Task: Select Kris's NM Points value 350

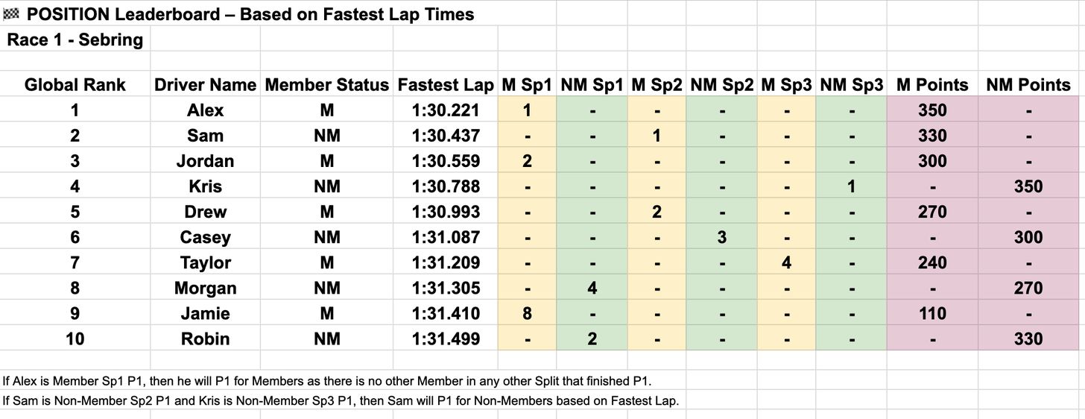Action: click(1028, 186)
